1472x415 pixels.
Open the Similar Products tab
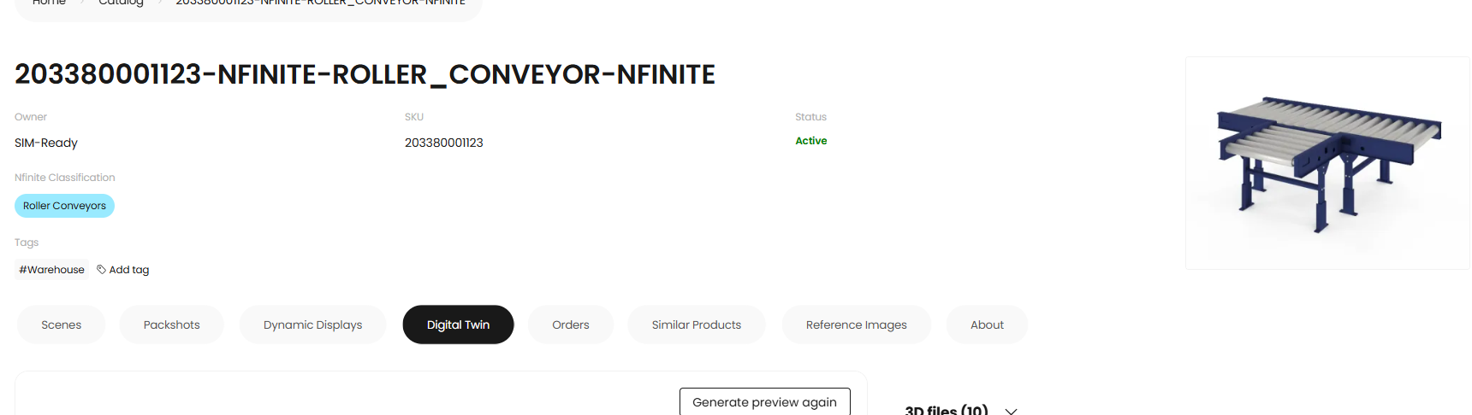697,324
